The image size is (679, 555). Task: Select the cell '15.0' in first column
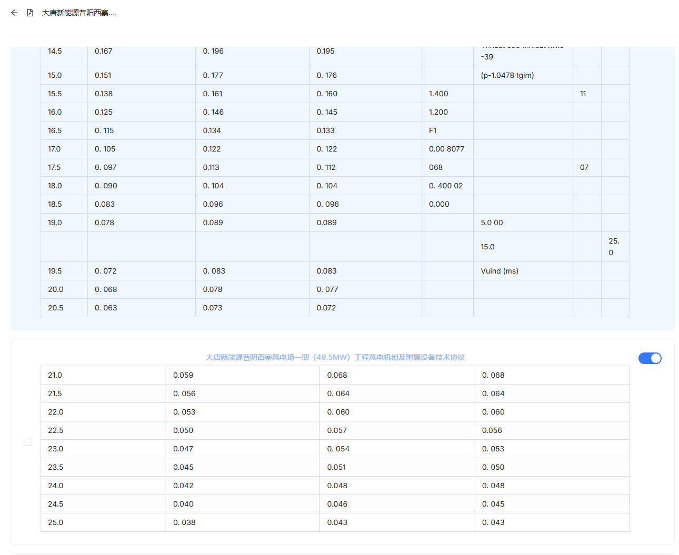(64, 75)
